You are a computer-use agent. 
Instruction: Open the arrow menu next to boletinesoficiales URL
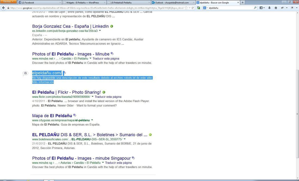[x=124, y=139]
